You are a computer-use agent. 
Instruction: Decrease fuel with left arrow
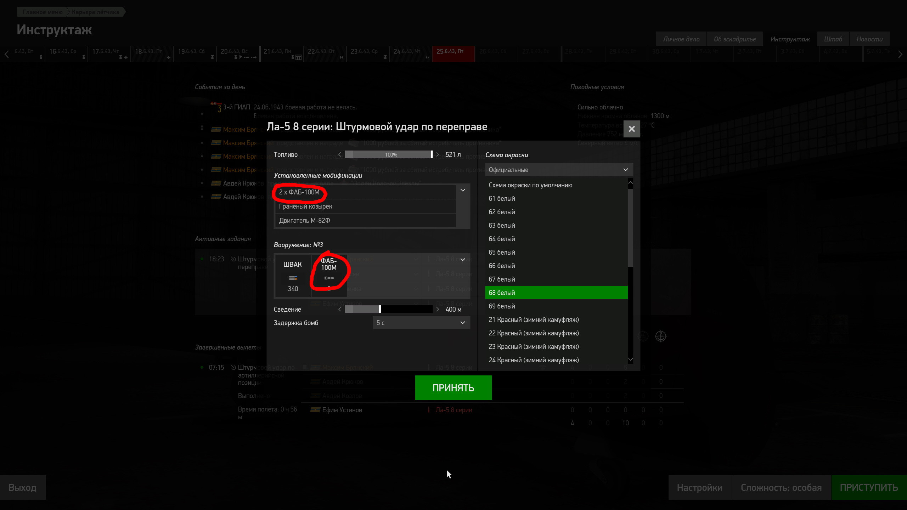[340, 155]
